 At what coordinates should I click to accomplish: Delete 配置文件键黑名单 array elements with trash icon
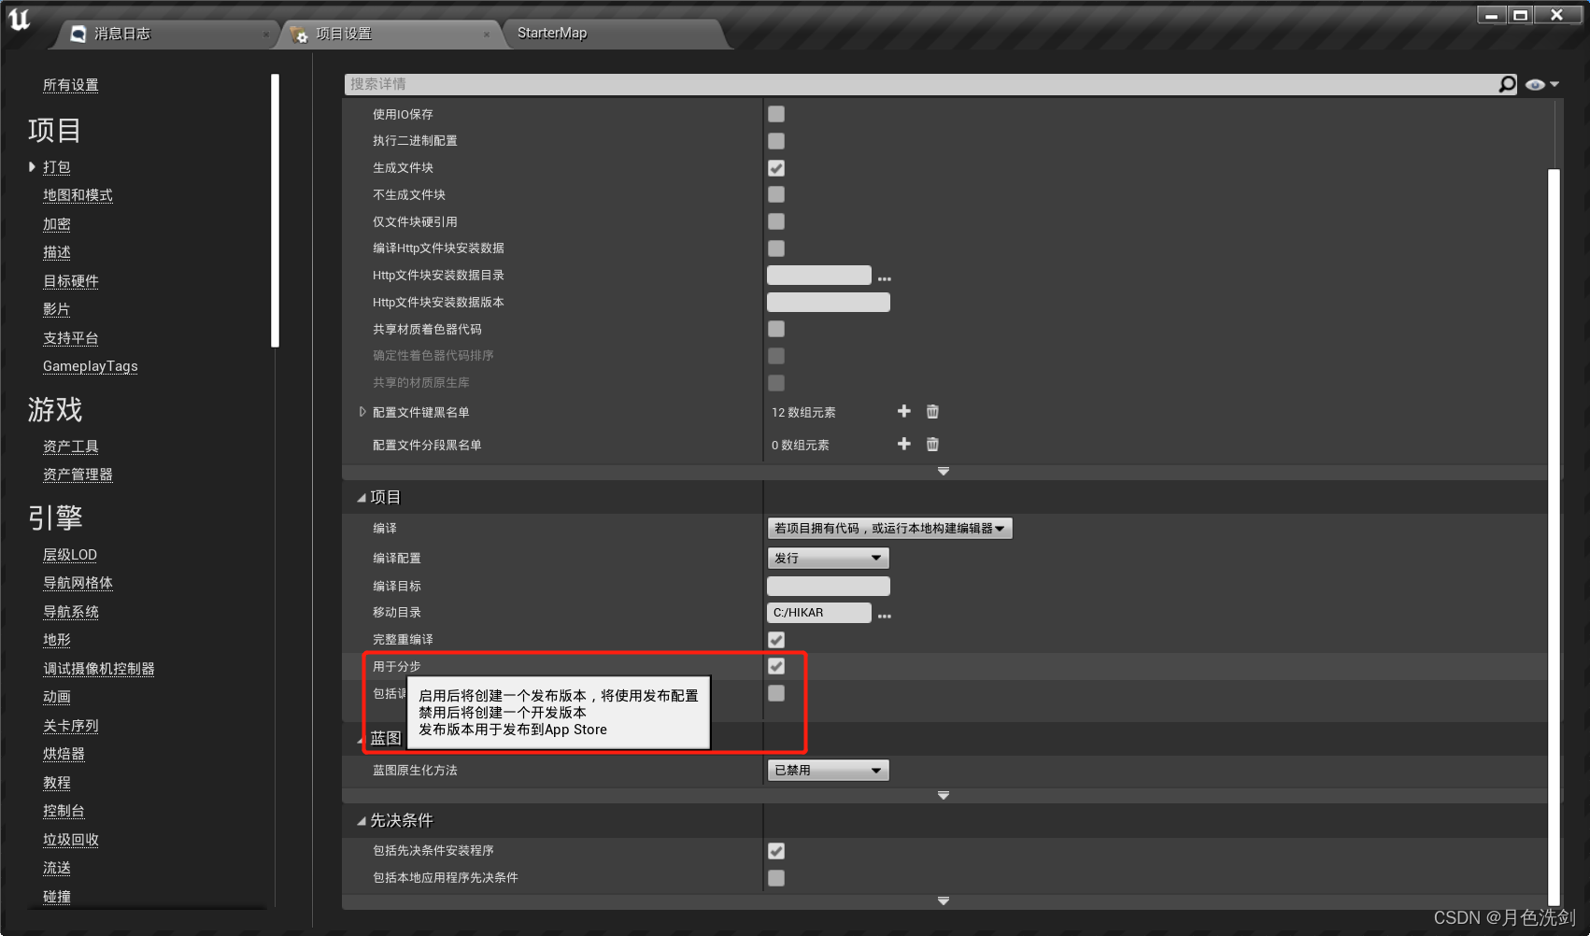932,411
